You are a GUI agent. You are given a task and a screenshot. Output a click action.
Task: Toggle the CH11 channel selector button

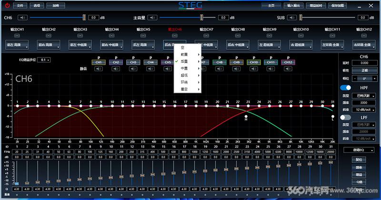(x=271, y=62)
